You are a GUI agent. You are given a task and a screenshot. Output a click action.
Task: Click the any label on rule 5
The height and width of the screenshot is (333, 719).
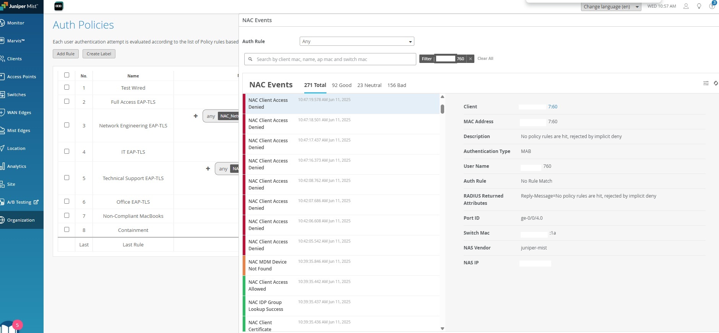click(x=223, y=169)
